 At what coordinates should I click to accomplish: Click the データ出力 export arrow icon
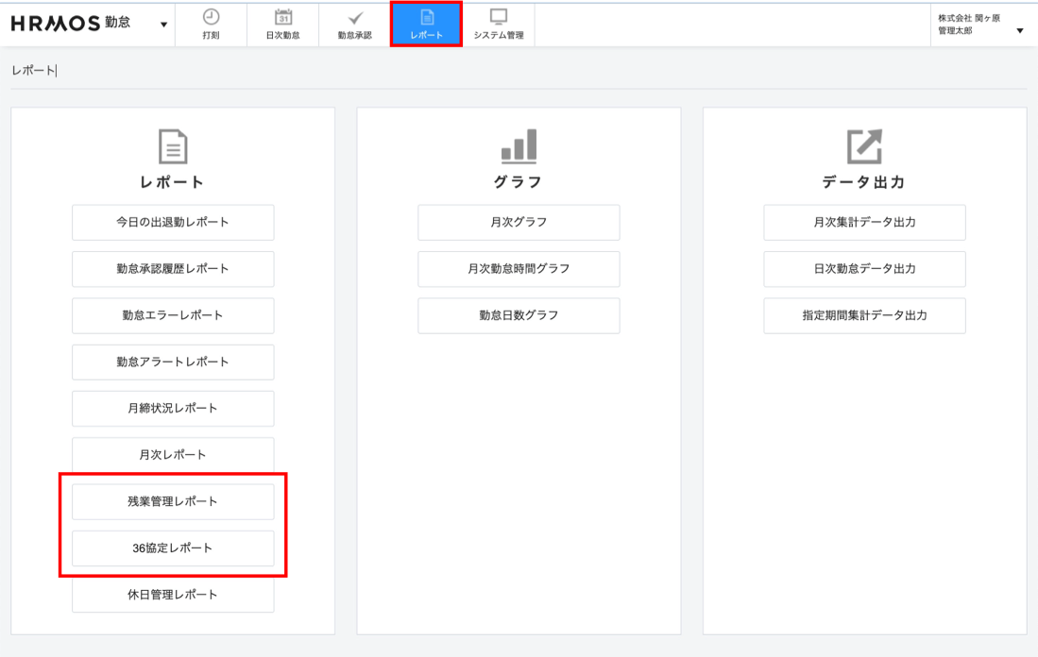tap(864, 144)
